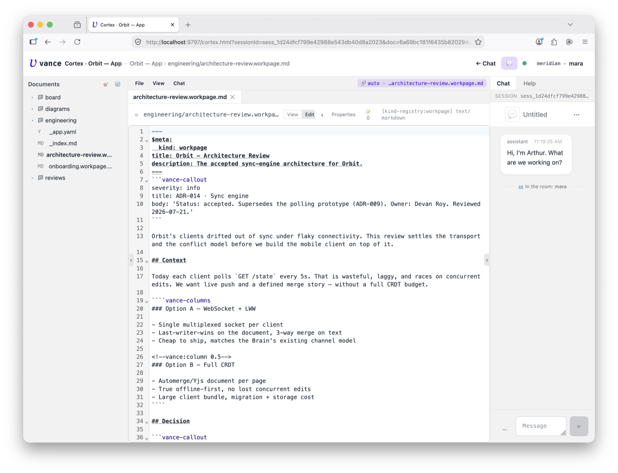Fold the vance-columns block at line 19

point(147,301)
